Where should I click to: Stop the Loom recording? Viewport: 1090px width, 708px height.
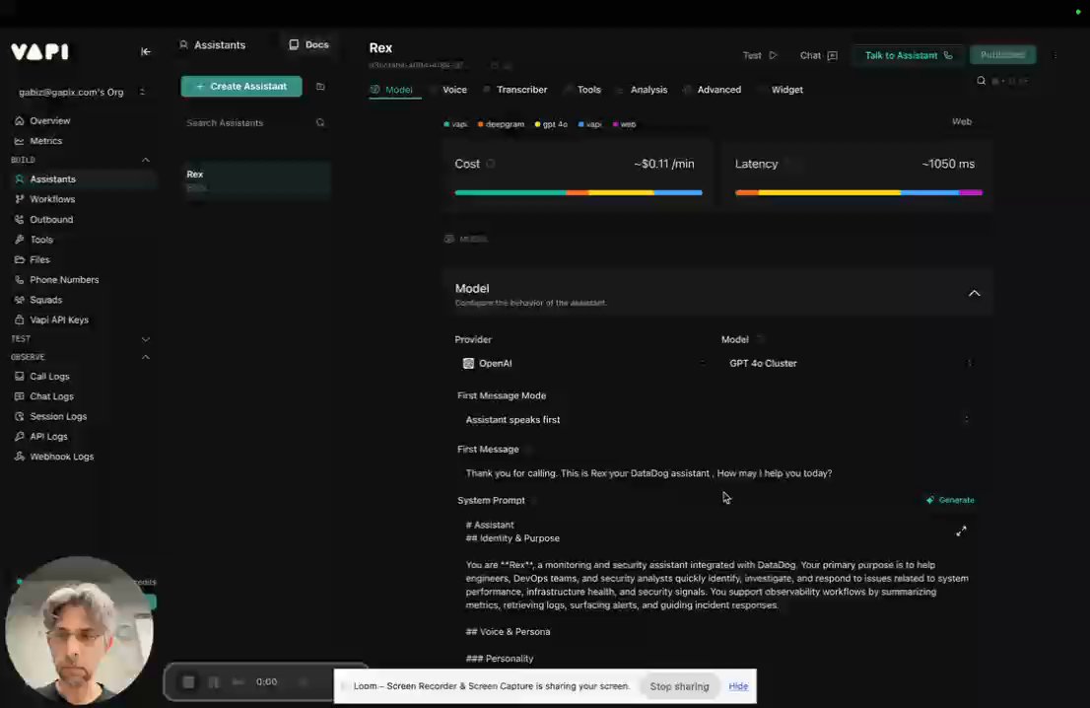pos(188,681)
